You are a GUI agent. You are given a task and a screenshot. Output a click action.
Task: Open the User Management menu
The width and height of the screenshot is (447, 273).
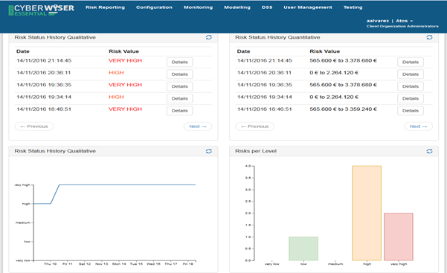(x=308, y=7)
